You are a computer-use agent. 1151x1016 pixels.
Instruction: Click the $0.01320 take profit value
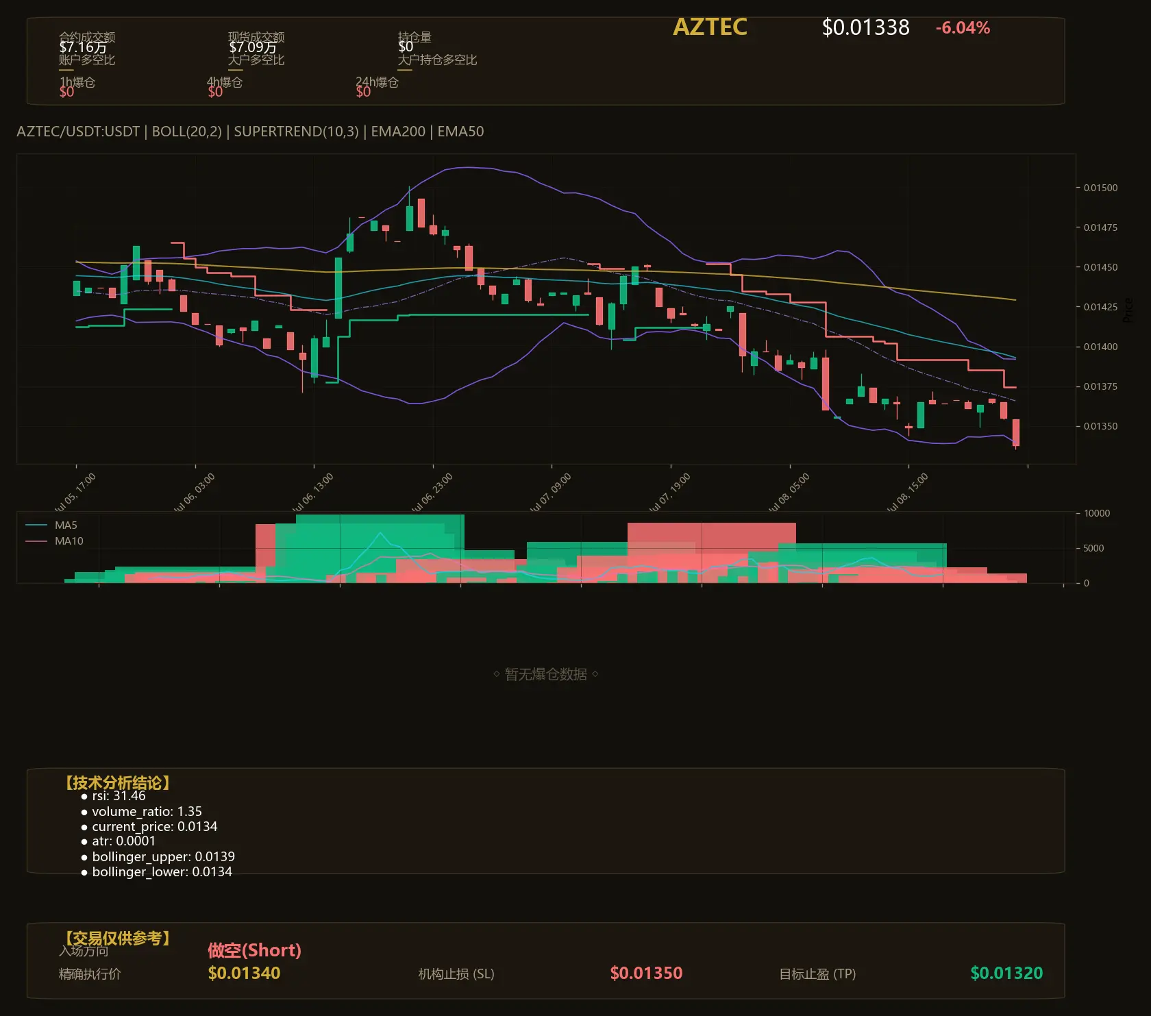[1006, 974]
